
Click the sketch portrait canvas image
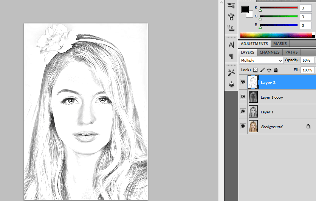coord(86,111)
